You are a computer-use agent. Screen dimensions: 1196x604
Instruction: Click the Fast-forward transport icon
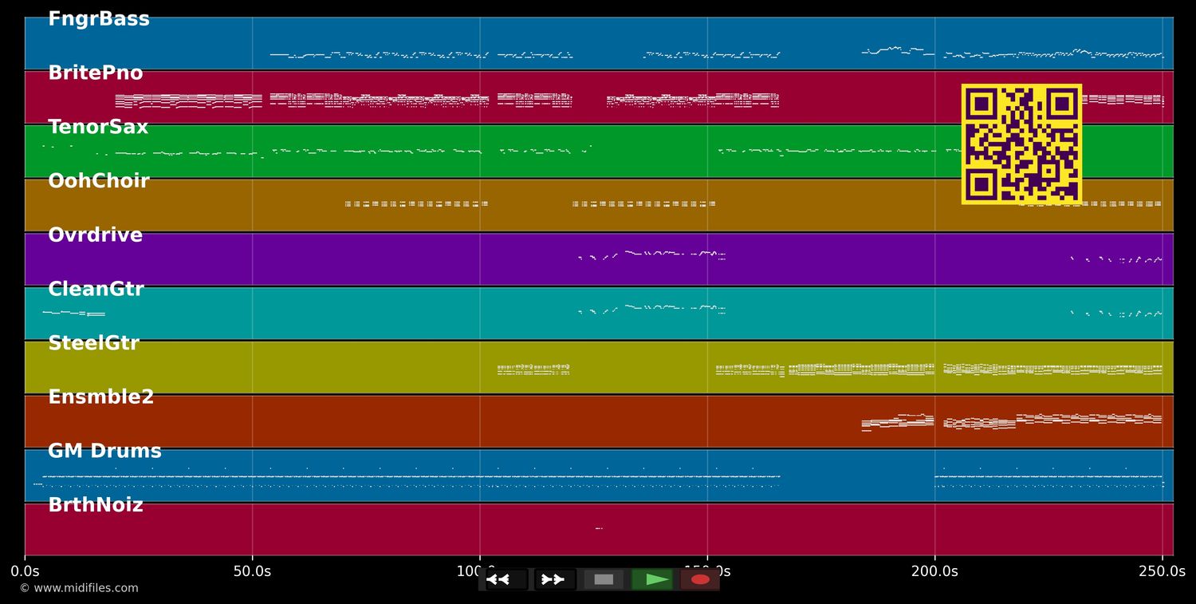553,579
